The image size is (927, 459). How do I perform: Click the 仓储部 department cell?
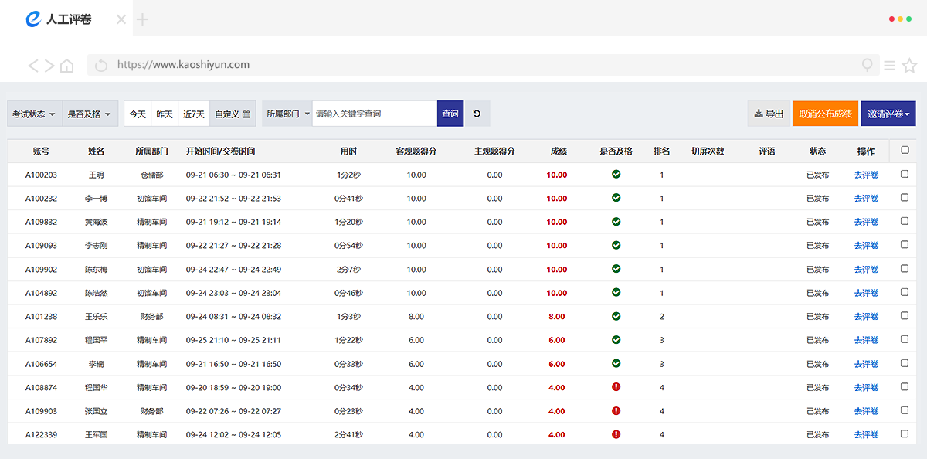pos(151,175)
